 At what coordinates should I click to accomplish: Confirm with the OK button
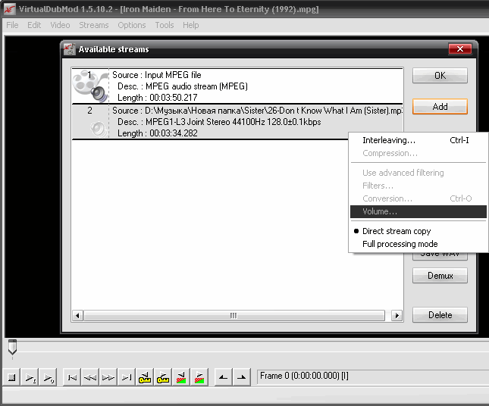click(440, 76)
